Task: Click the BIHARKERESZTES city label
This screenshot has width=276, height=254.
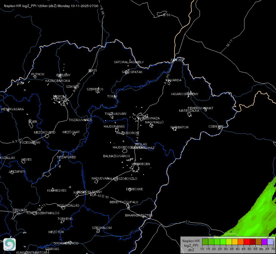Action: click(x=139, y=215)
